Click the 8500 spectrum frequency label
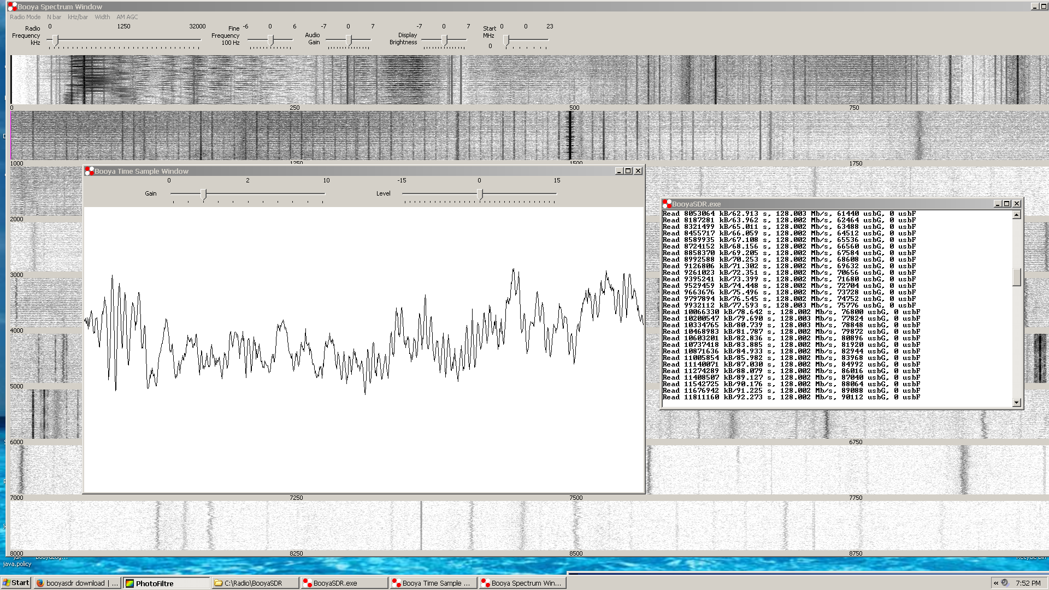Viewport: 1049px width, 590px height. click(576, 553)
